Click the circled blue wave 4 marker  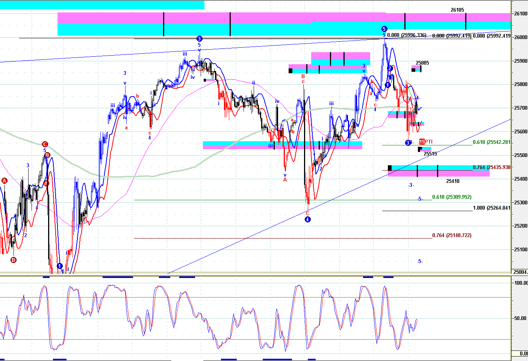pos(307,219)
